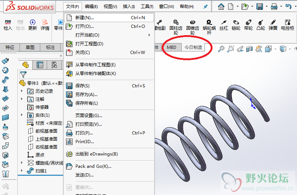
Task: Select 打开(O)... in the File menu
Action: [109, 26]
